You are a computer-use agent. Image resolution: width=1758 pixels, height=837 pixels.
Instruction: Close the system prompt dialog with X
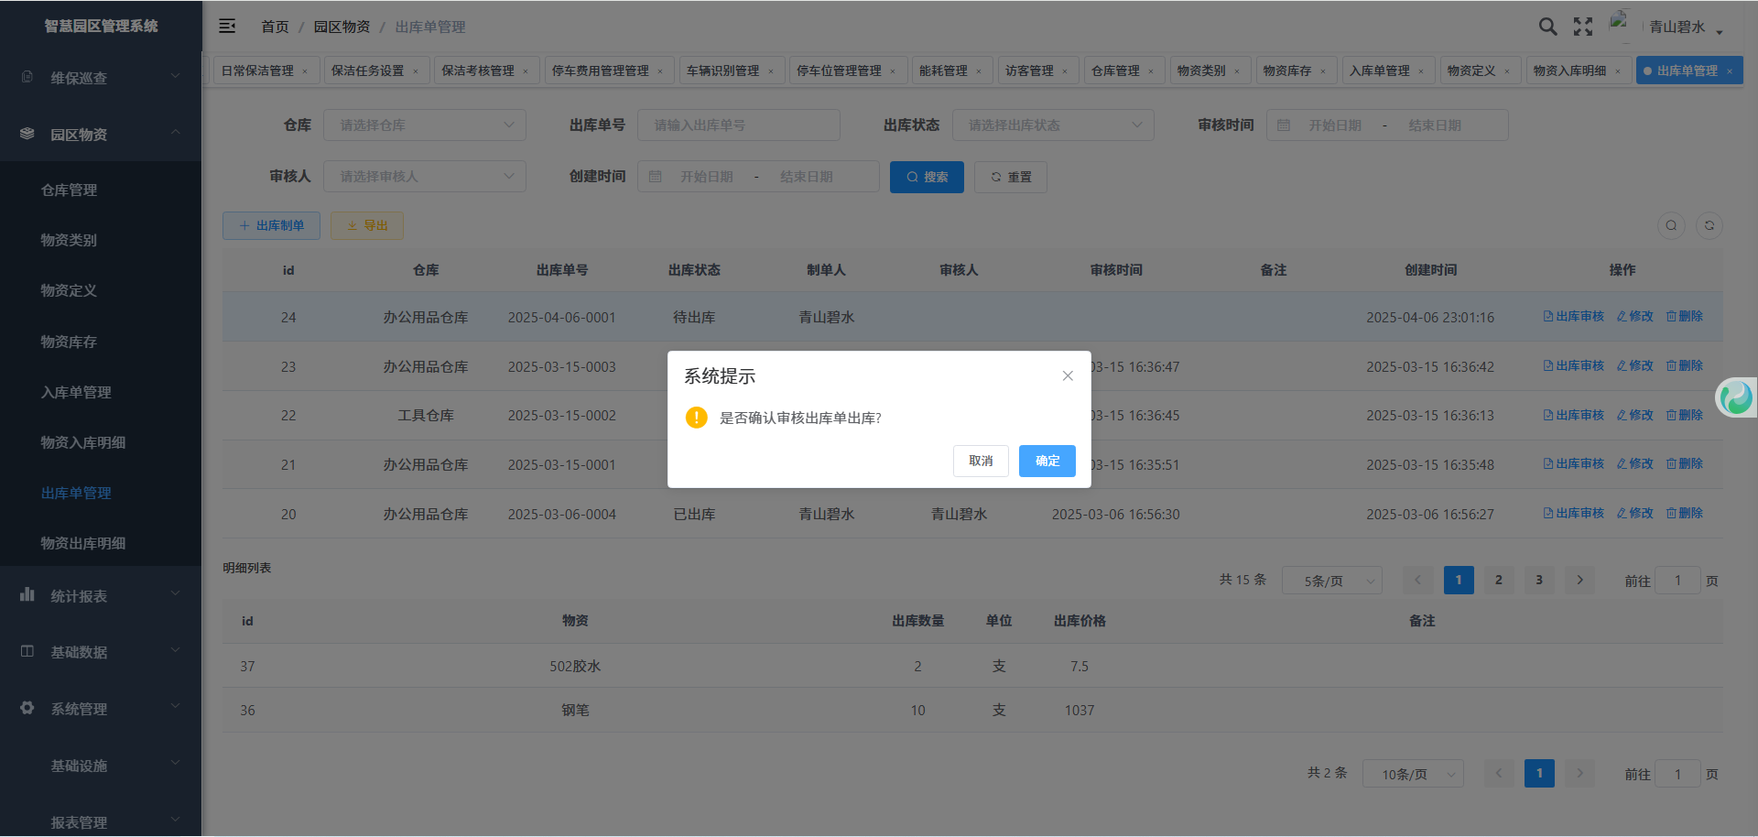pyautogui.click(x=1068, y=375)
